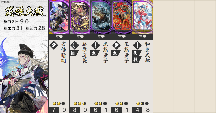Click the 技 skill badge under 和泉式部

tap(137, 60)
